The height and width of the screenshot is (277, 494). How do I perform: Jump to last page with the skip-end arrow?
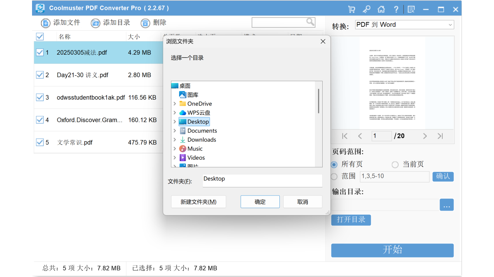coord(440,136)
